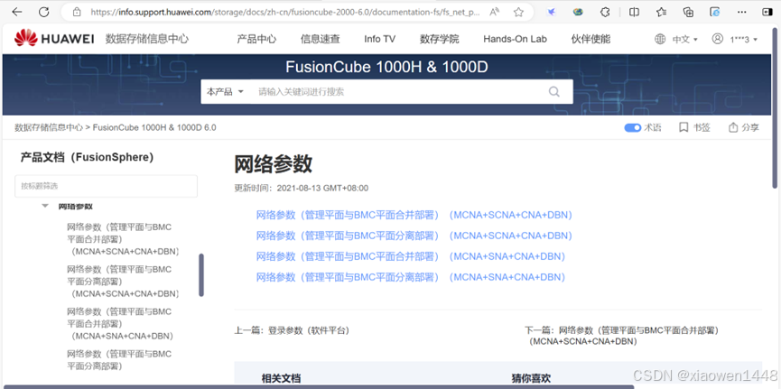
Task: View site info via address bar lock icon
Action: (76, 12)
